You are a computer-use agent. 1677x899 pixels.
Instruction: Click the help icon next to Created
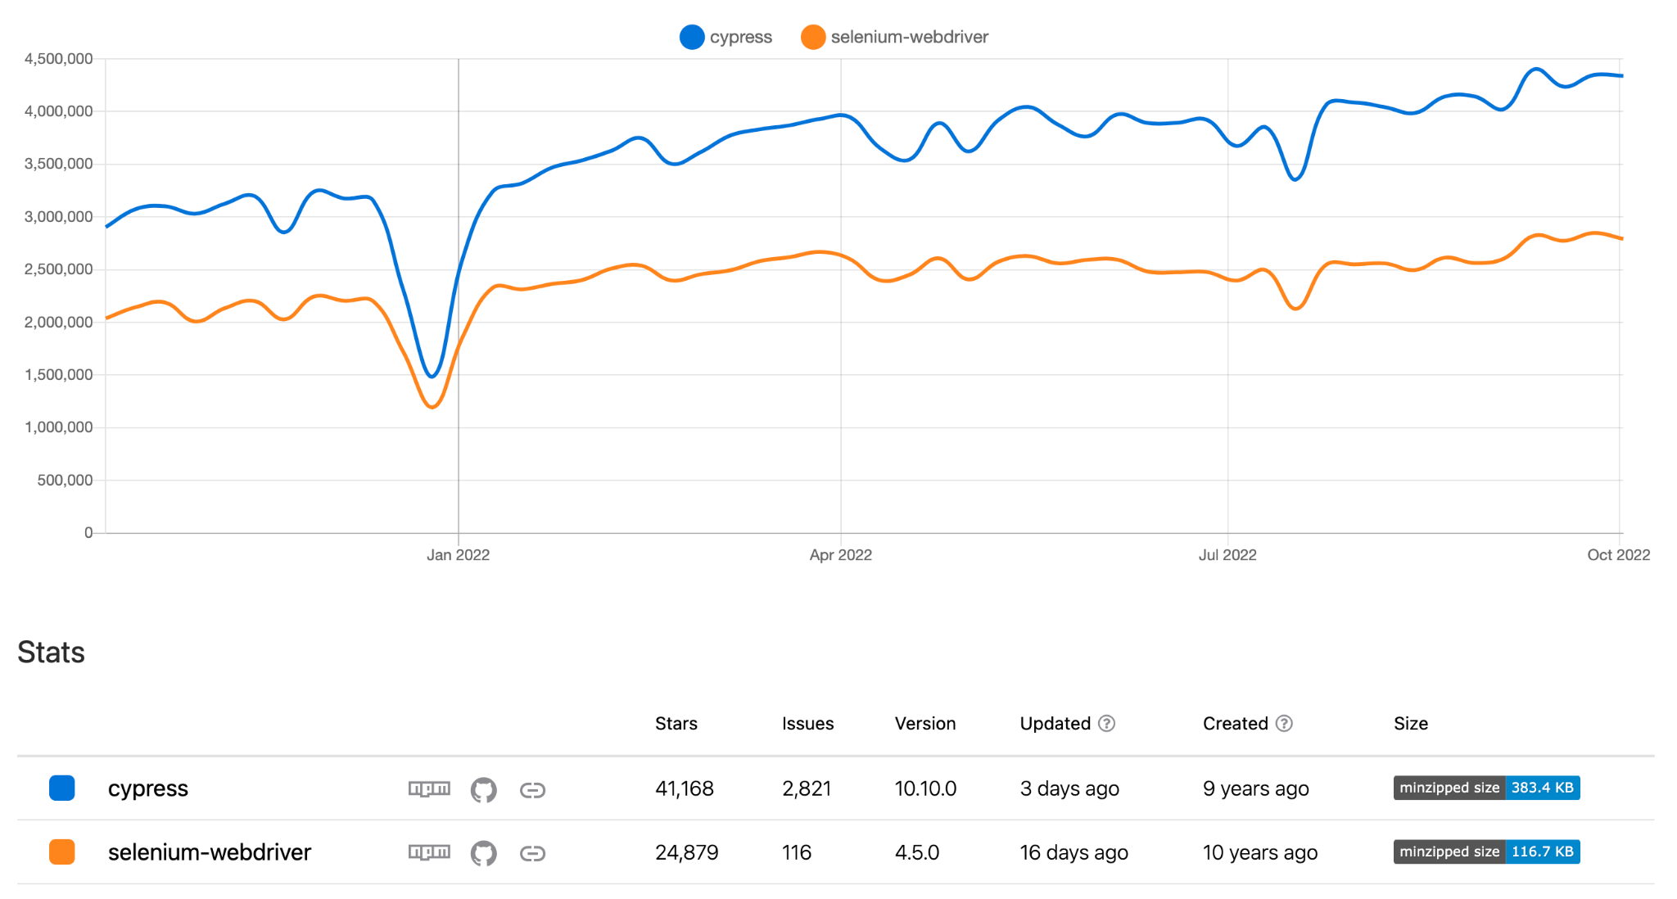[x=1284, y=724]
